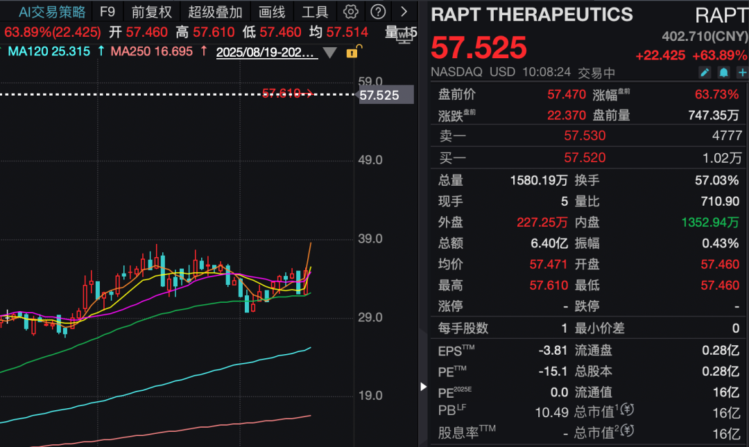This screenshot has width=749, height=447.
Task: Click the 交易中 trading status label
Action: point(596,73)
